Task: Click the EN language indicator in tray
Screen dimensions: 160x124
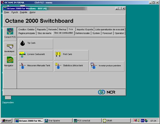Action: click(142, 121)
